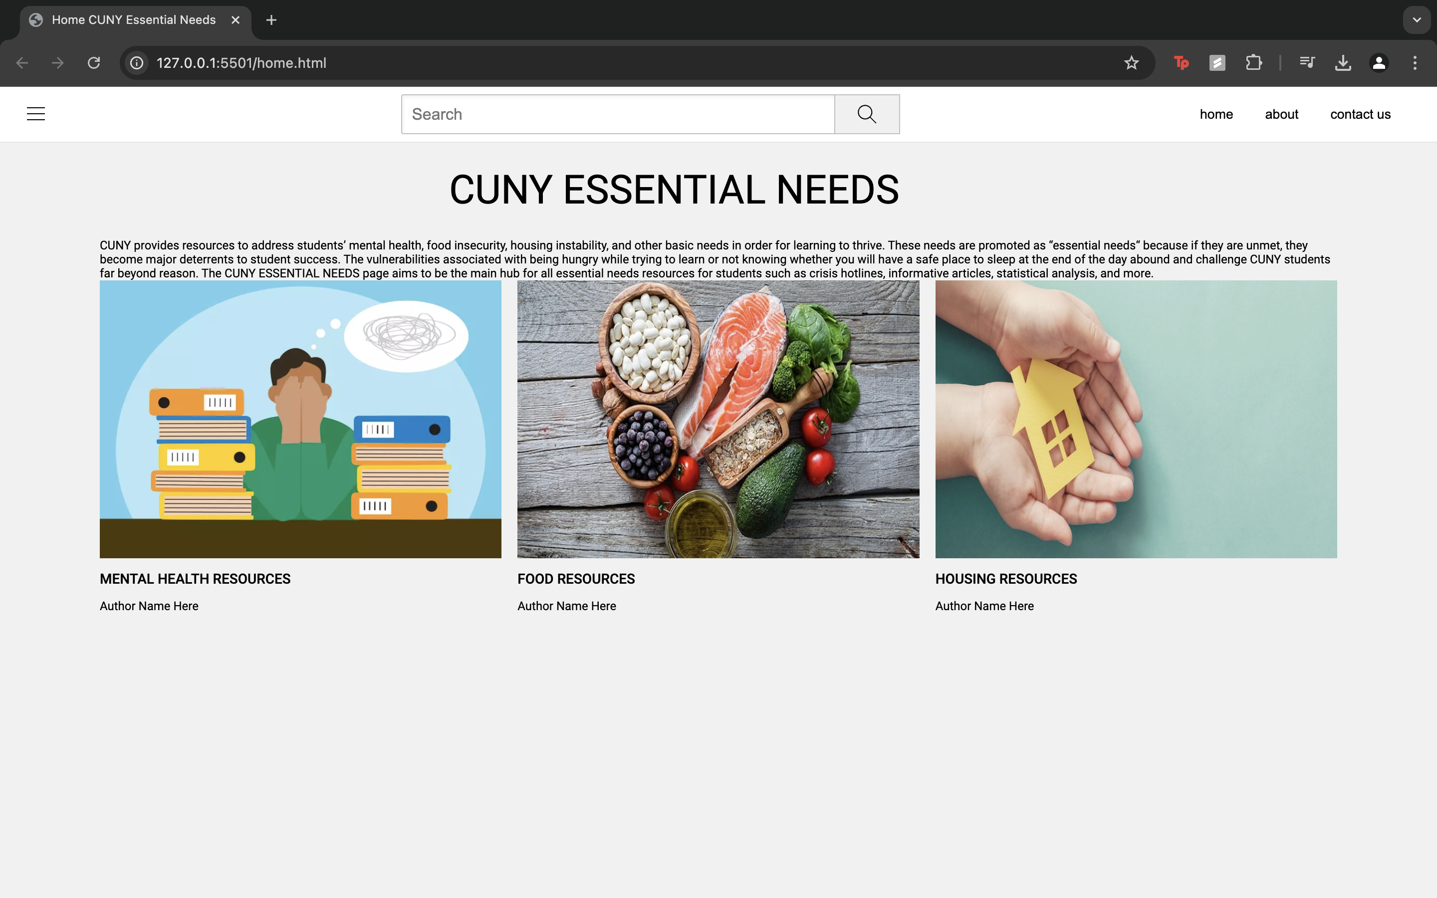The height and width of the screenshot is (898, 1437).
Task: Click the Housing Resources hands image
Action: (x=1135, y=419)
